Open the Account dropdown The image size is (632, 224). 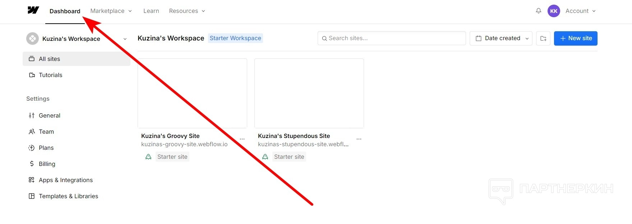[581, 11]
